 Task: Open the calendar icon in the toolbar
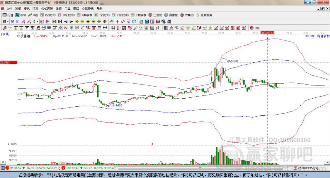click(x=141, y=22)
